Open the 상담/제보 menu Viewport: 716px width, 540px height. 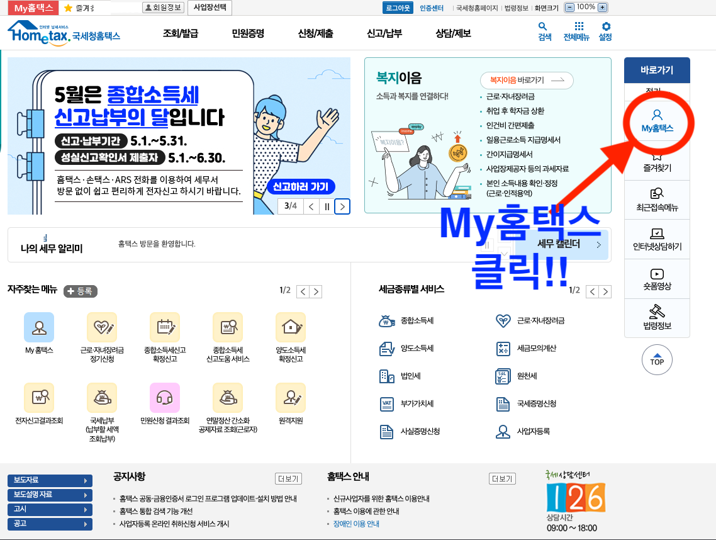click(453, 33)
